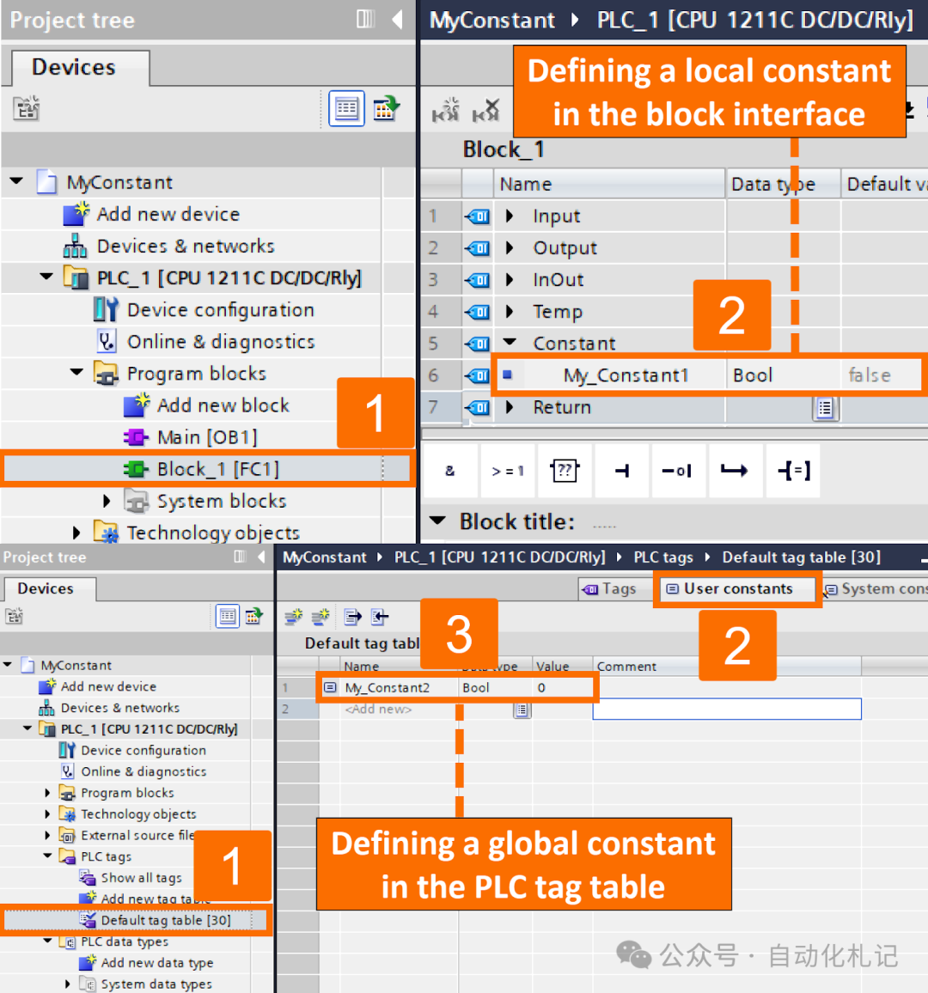Viewport: 928px width, 993px height.
Task: Expand the Temp interface section
Action: click(x=510, y=311)
